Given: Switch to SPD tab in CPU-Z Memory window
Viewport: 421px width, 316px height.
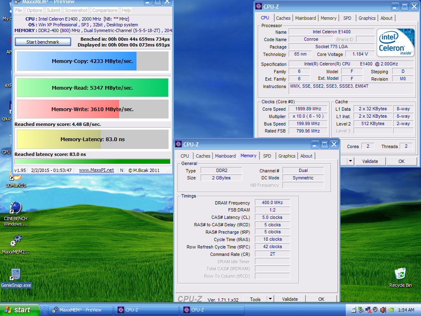Looking at the screenshot, I should click(267, 156).
